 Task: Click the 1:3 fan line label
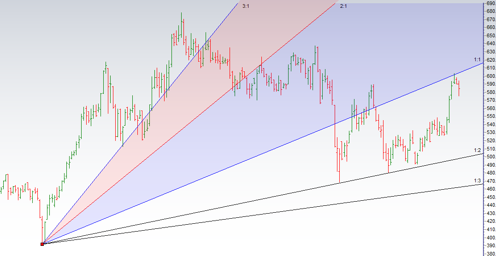click(477, 180)
